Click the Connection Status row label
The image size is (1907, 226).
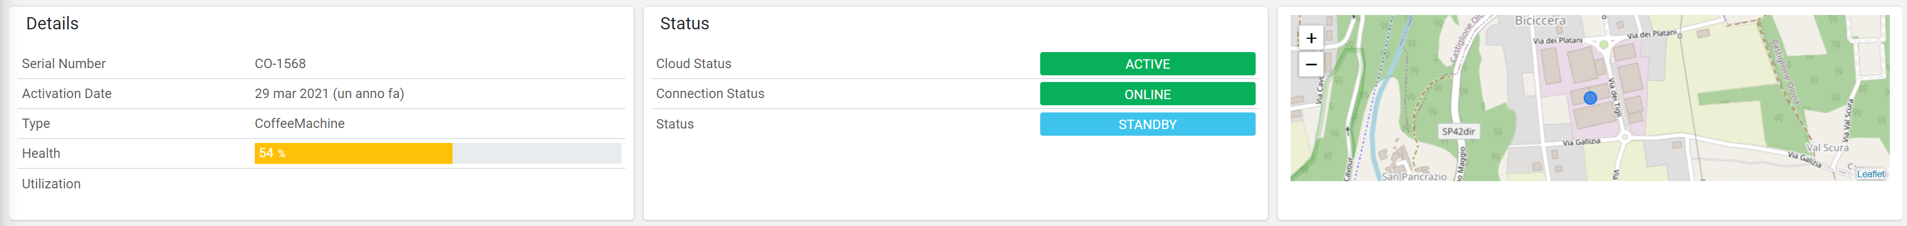click(710, 94)
